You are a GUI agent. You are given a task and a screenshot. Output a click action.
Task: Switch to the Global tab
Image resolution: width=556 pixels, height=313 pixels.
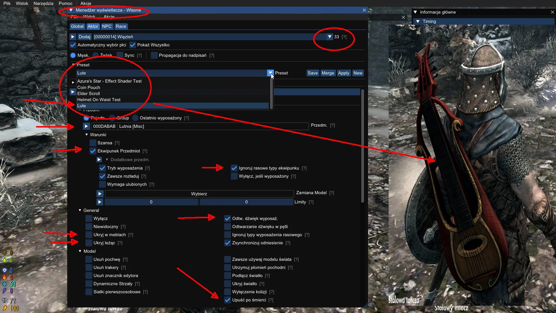(77, 26)
